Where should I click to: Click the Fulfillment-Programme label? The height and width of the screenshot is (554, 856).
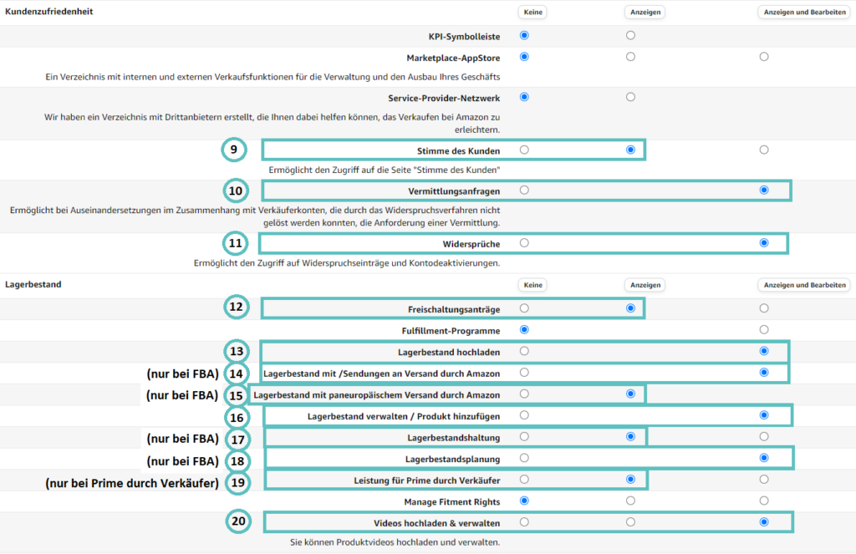(451, 331)
